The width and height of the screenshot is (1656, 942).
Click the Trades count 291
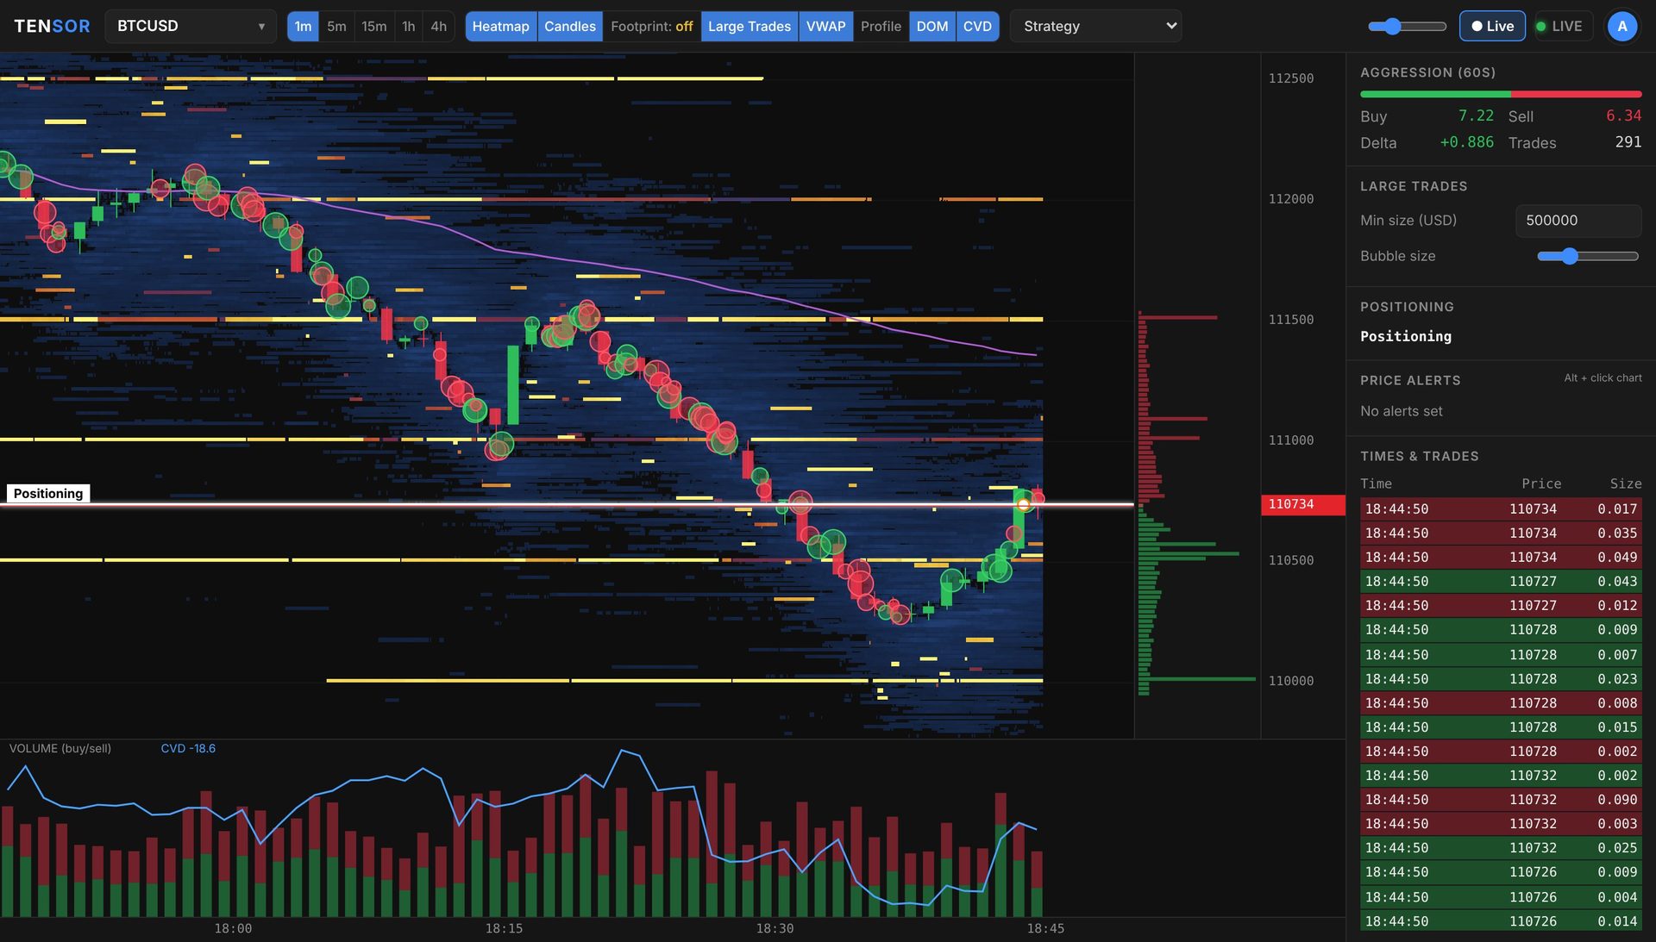(1628, 142)
